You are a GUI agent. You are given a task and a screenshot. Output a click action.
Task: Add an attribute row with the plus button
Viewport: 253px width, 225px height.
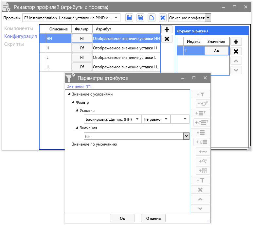(167, 29)
